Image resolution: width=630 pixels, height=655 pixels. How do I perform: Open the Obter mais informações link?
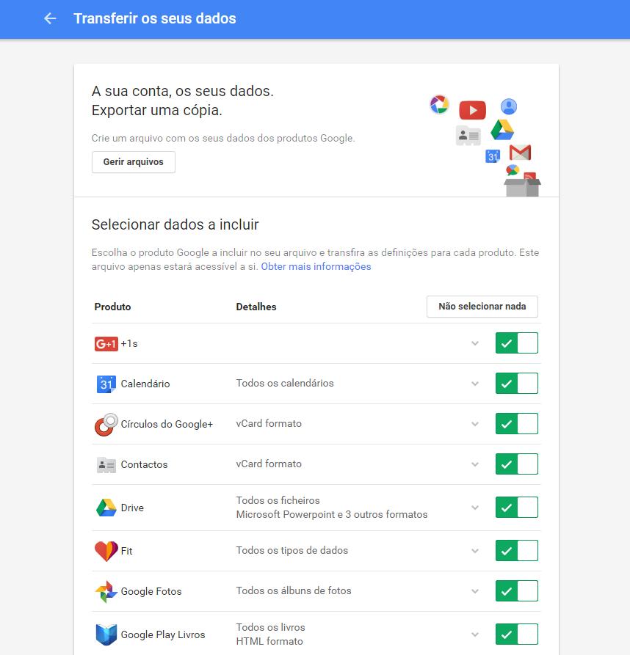point(316,267)
